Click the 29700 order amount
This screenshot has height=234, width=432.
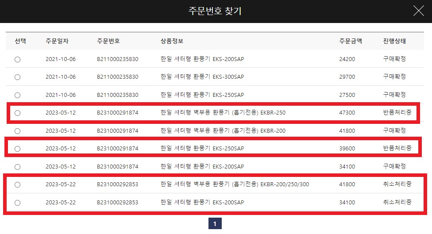(x=347, y=77)
